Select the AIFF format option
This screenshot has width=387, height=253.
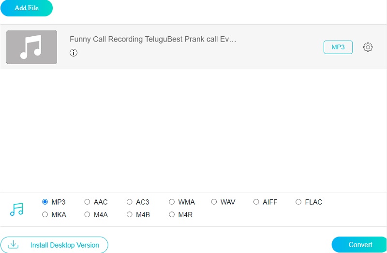(x=256, y=202)
